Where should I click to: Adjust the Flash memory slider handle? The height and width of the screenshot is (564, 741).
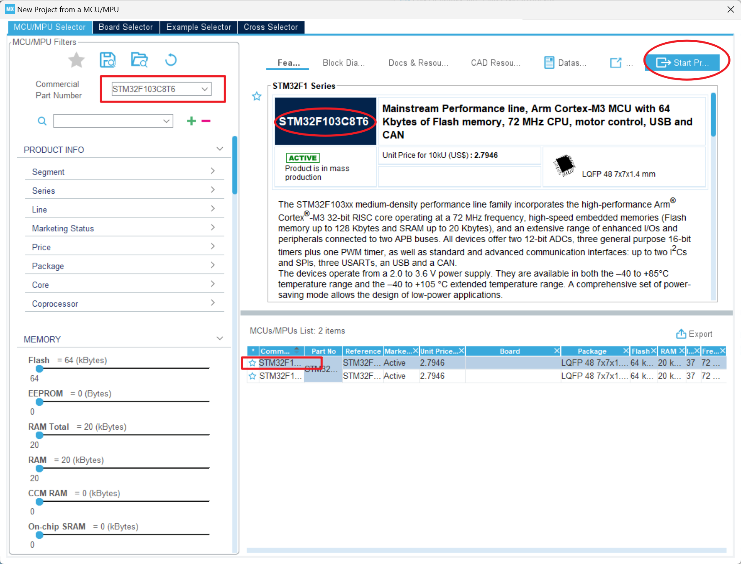click(39, 369)
